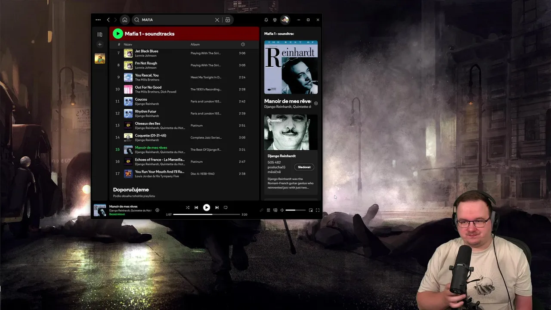The image size is (551, 310).
Task: Toggle shuffle playback
Action: [188, 208]
